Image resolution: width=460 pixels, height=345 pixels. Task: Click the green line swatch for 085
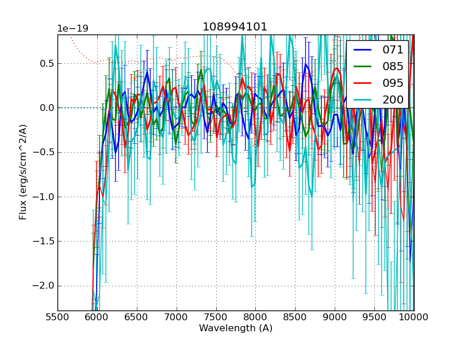click(x=363, y=67)
